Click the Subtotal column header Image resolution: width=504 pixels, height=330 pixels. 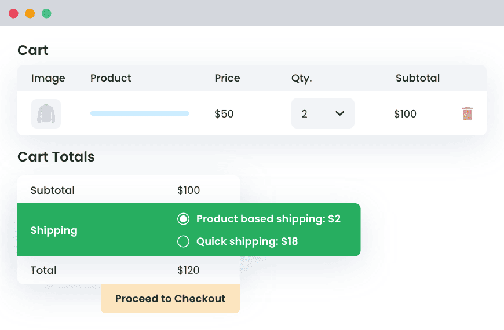[x=417, y=78]
